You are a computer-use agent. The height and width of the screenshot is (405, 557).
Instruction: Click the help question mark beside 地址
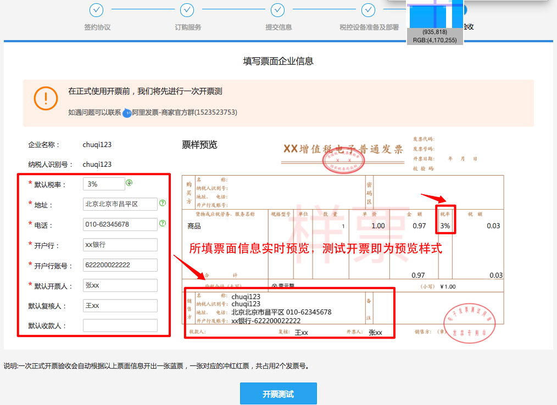coord(163,203)
